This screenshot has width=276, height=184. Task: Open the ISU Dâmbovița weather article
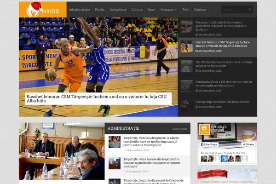[x=224, y=64]
